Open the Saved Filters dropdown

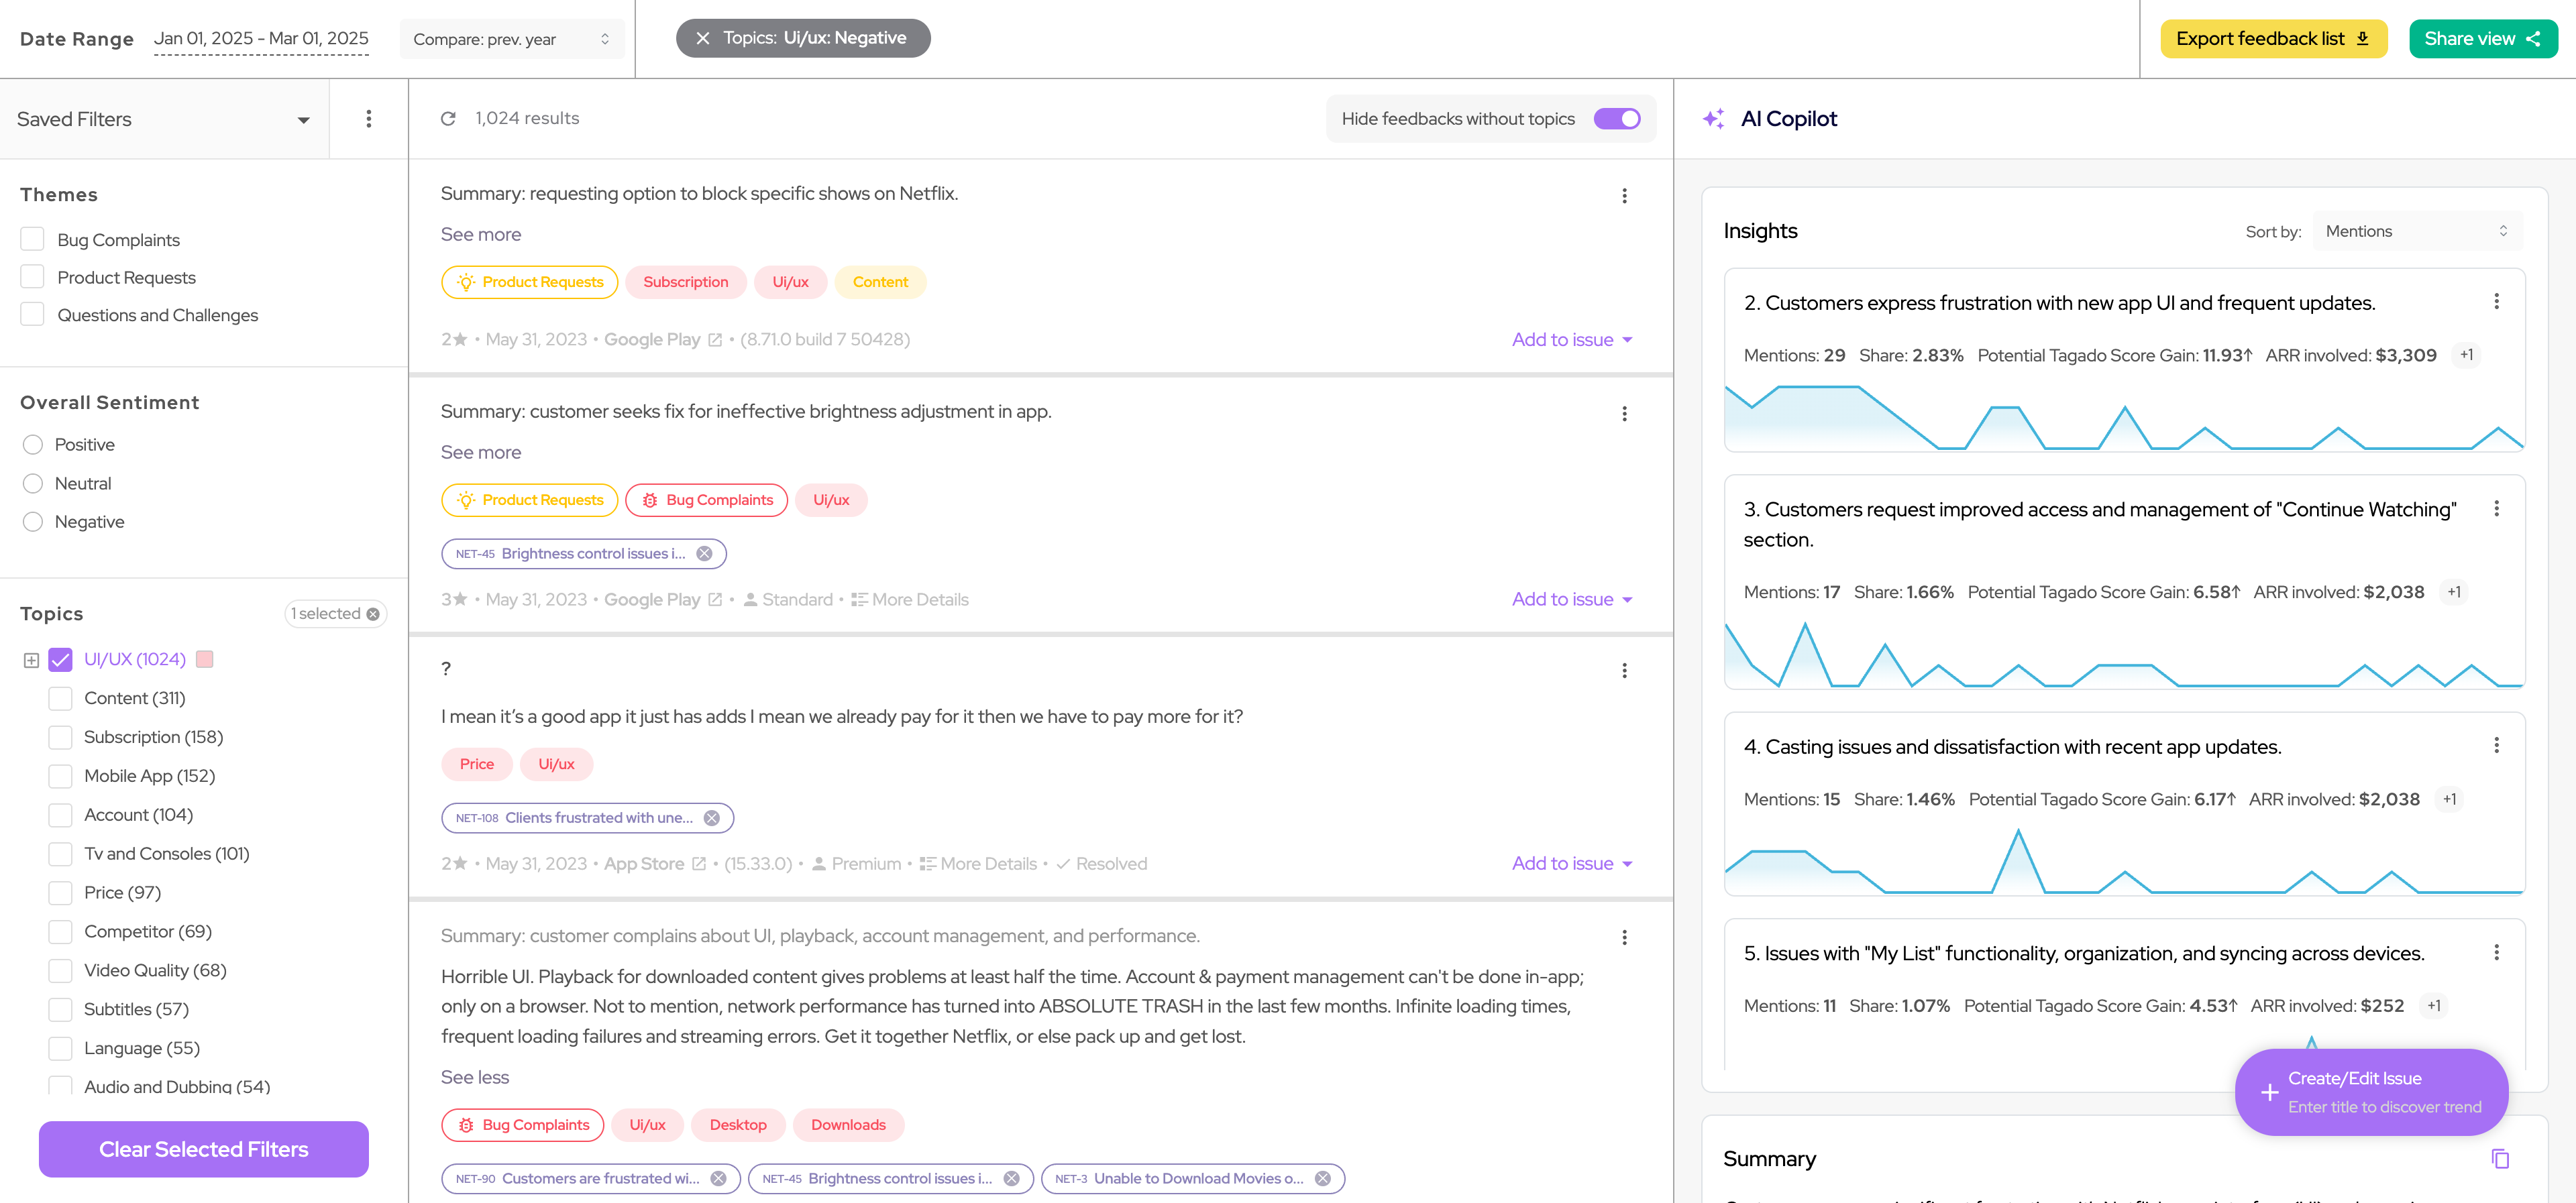(164, 119)
